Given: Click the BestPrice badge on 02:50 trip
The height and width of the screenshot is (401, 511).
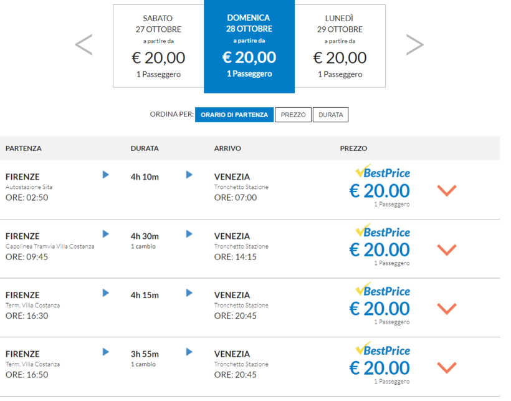Looking at the screenshot, I should click(x=383, y=172).
